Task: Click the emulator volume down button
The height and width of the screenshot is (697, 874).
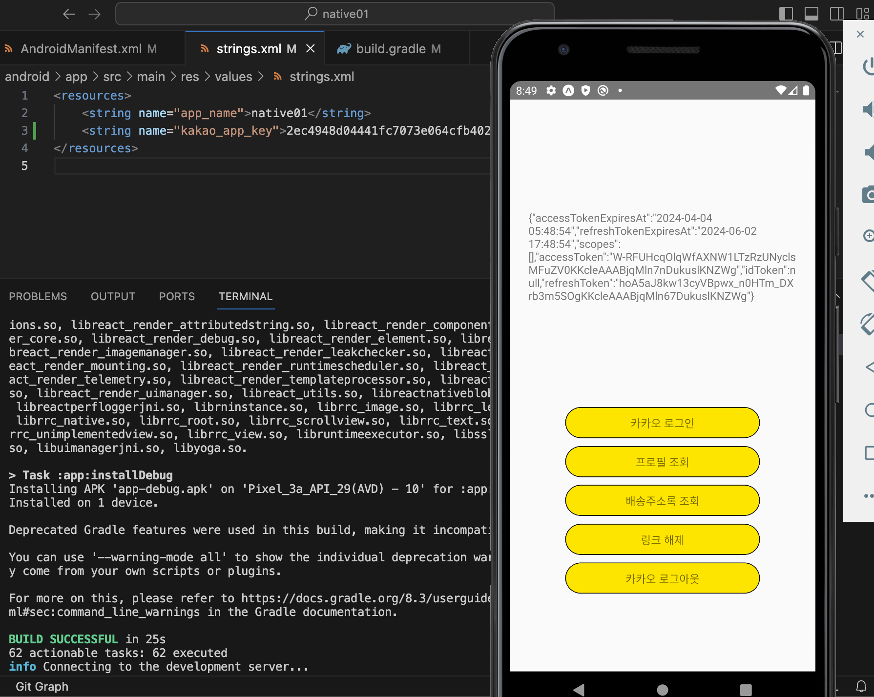Action: tap(869, 152)
